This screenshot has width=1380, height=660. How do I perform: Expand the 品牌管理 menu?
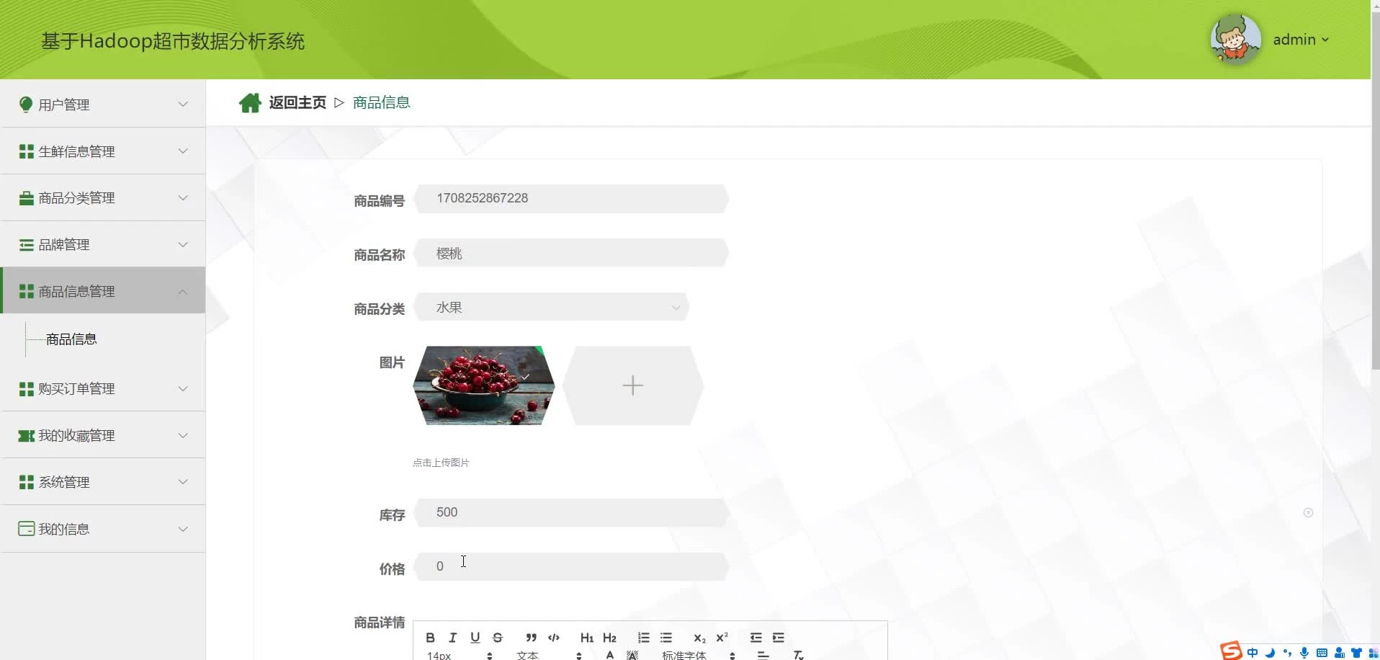click(x=103, y=245)
